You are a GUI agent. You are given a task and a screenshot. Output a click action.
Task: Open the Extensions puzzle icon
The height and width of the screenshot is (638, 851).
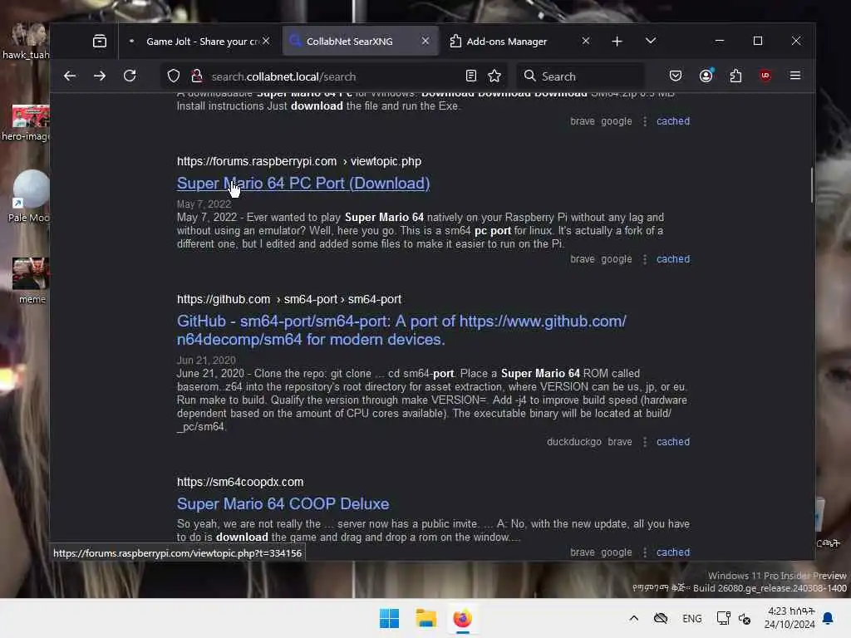point(736,76)
